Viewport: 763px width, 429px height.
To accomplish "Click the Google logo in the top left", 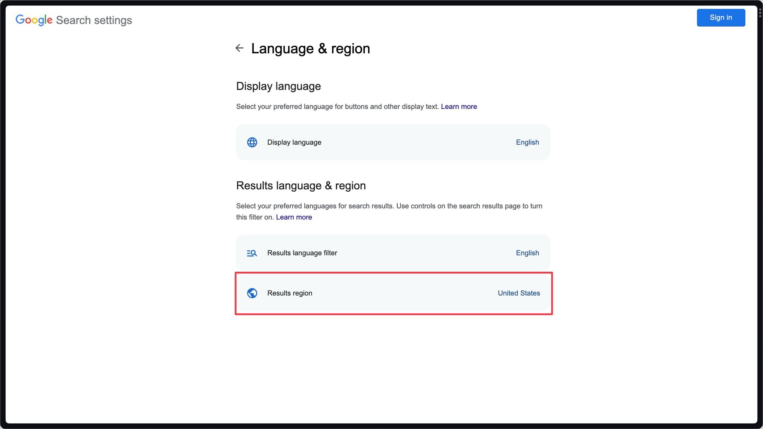I will point(34,20).
